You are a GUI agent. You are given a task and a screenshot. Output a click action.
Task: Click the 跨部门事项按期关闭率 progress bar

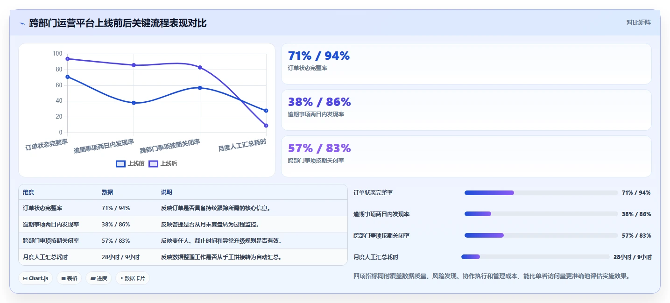[541, 235]
